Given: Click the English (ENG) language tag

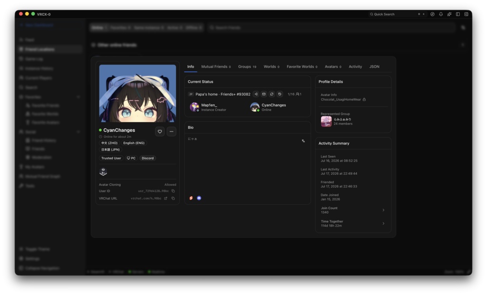Looking at the screenshot, I should (x=134, y=143).
